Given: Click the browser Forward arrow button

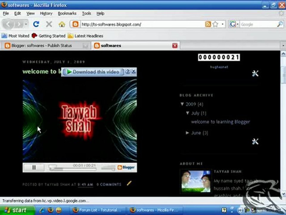Looking at the screenshot, I should 18,24.
